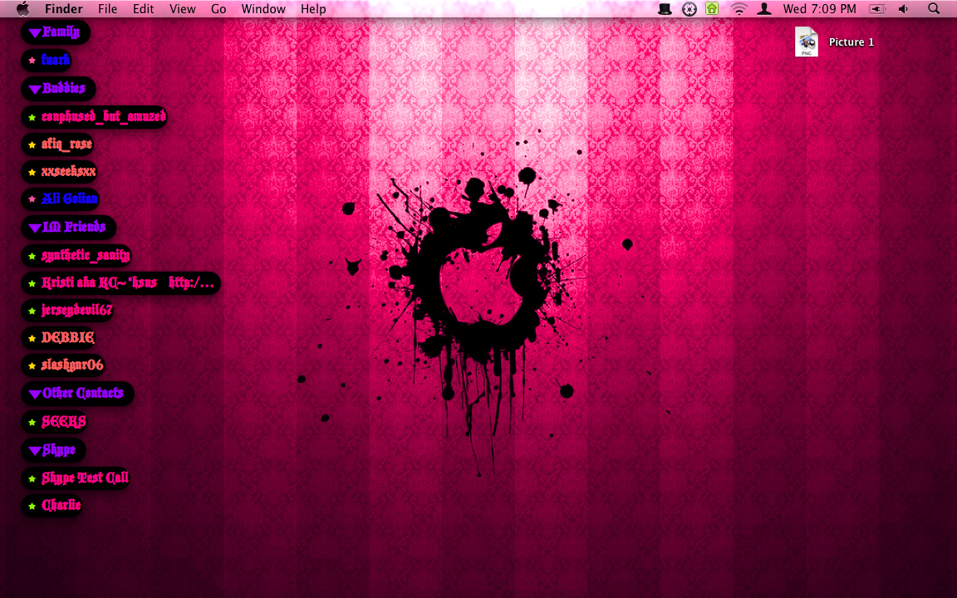The image size is (957, 598).
Task: Open the View menu
Action: [182, 8]
